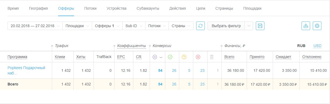Expand the Площадки filter dropdown
Image resolution: width=330 pixels, height=104 pixels.
point(77,26)
